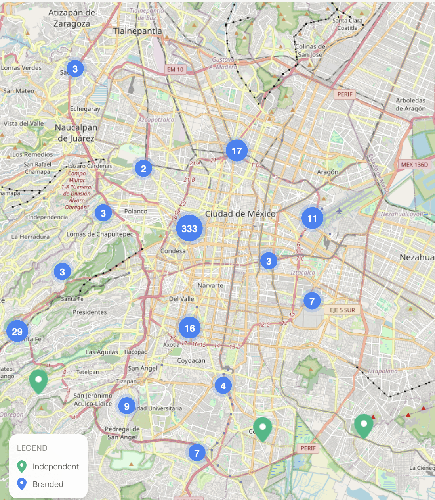Select the cluster marker labeled 2

pyautogui.click(x=143, y=169)
